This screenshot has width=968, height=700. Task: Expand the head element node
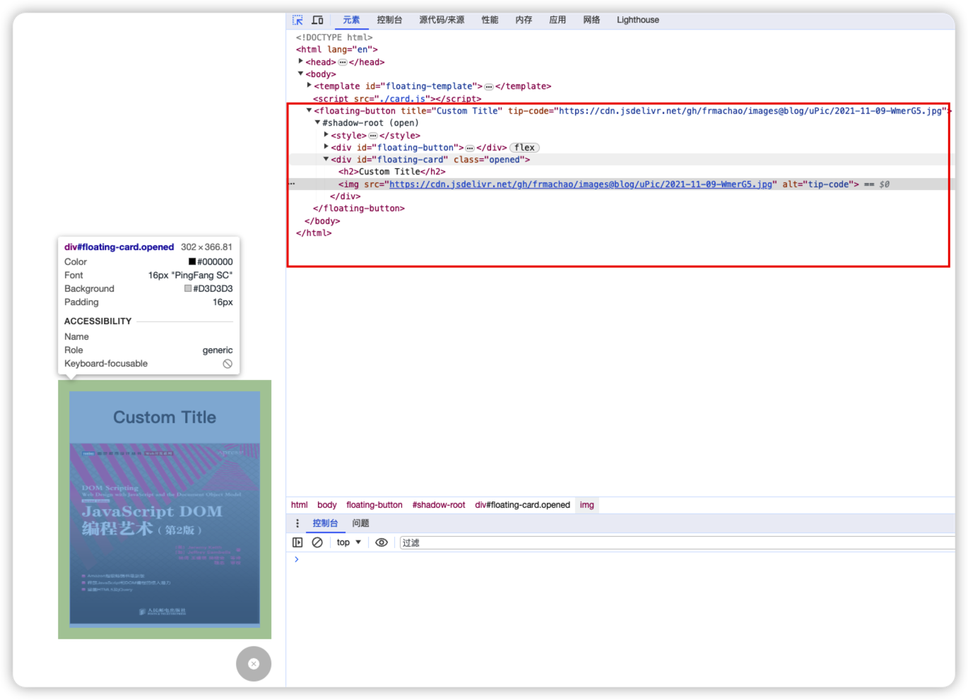tap(300, 61)
